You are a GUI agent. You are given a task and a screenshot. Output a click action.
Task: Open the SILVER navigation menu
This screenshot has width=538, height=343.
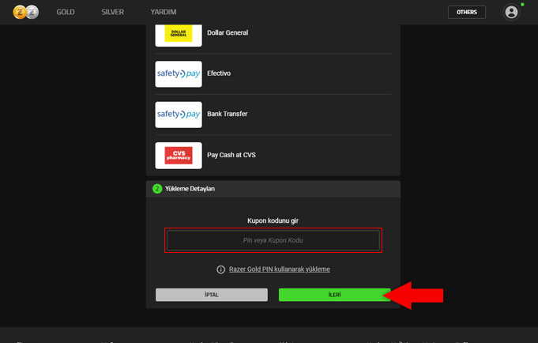[x=112, y=13]
